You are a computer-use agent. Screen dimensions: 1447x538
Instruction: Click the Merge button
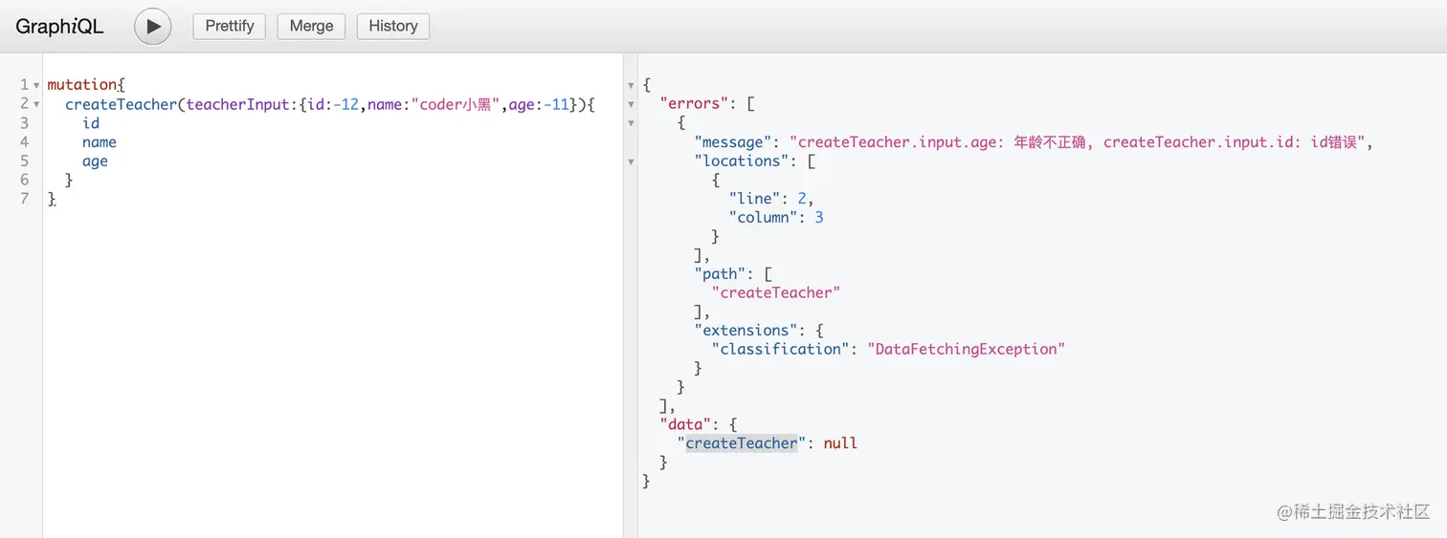[311, 26]
